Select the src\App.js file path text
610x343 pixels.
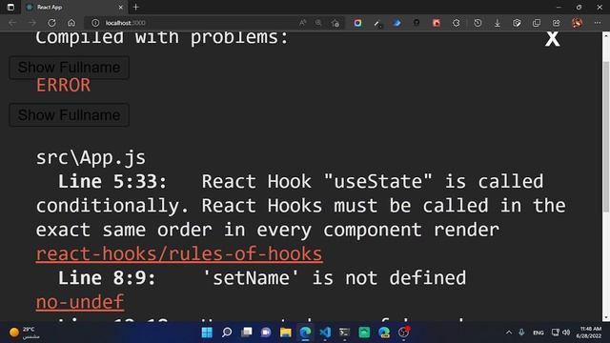[91, 157]
